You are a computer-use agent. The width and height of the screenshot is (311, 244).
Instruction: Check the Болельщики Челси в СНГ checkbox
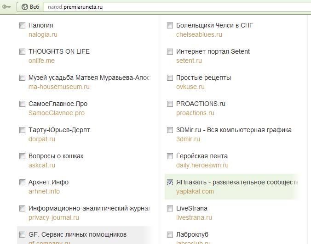pos(170,26)
